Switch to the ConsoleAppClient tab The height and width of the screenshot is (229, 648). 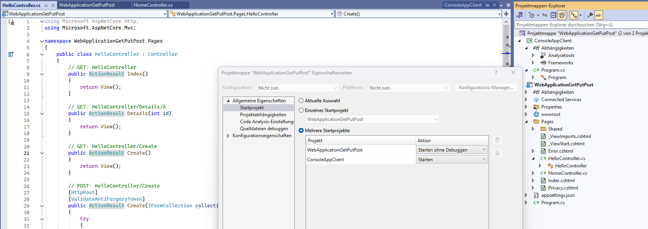(463, 5)
